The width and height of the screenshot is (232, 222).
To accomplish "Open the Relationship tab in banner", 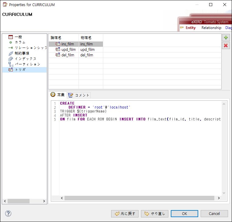I will pos(211,28).
